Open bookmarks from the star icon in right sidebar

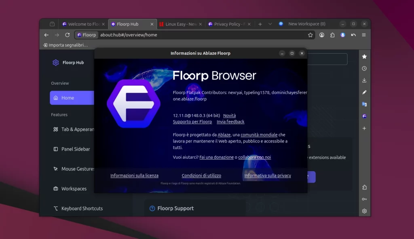pyautogui.click(x=364, y=57)
